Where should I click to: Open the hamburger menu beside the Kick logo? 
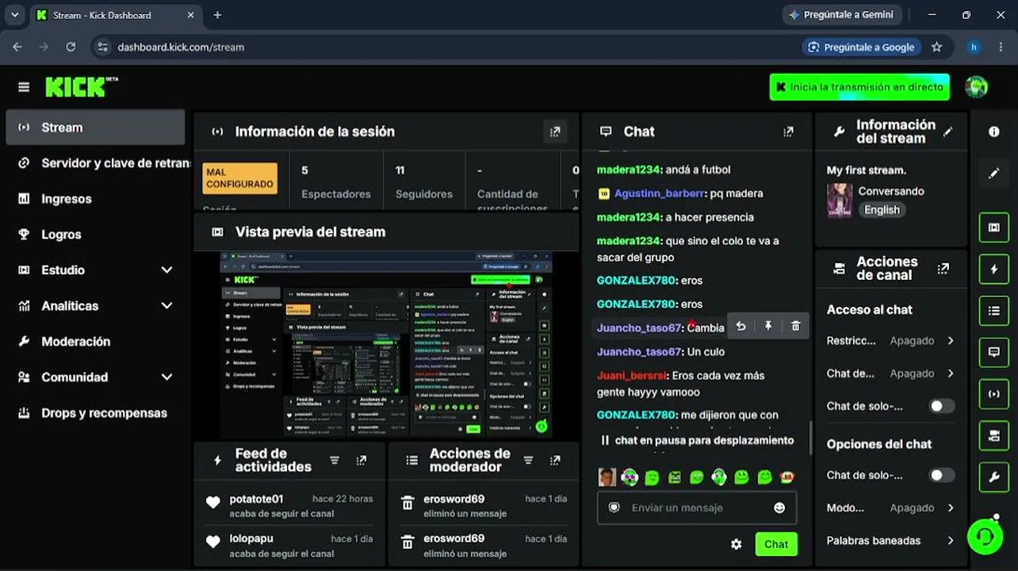(x=24, y=87)
